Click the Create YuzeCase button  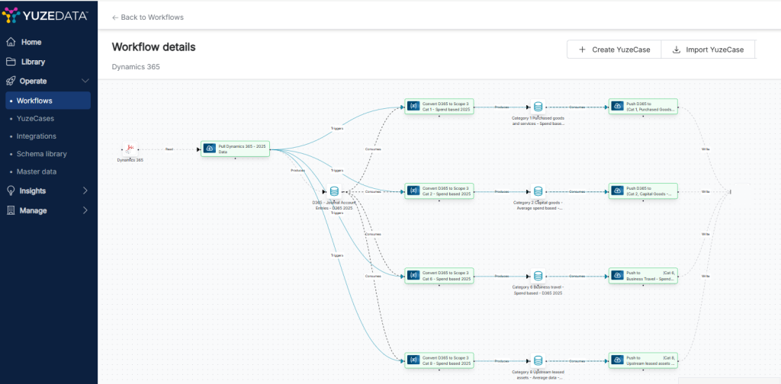coord(614,50)
